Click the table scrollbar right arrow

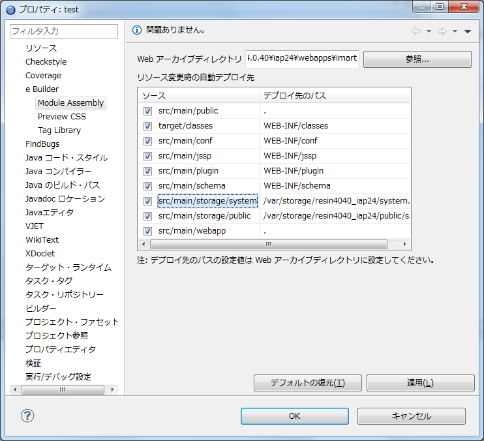click(404, 245)
